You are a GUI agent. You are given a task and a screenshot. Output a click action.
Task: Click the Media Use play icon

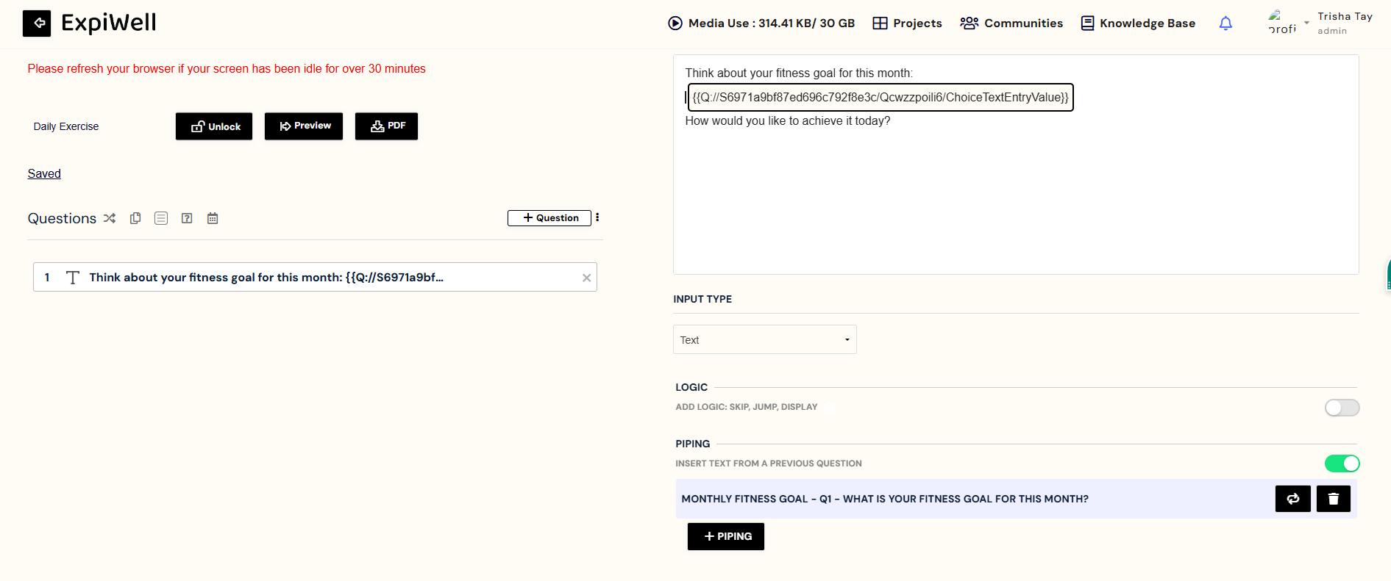pyautogui.click(x=675, y=23)
